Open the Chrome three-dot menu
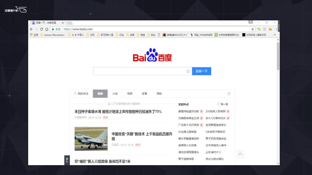Screen dimensions: 312x175 [276, 29]
